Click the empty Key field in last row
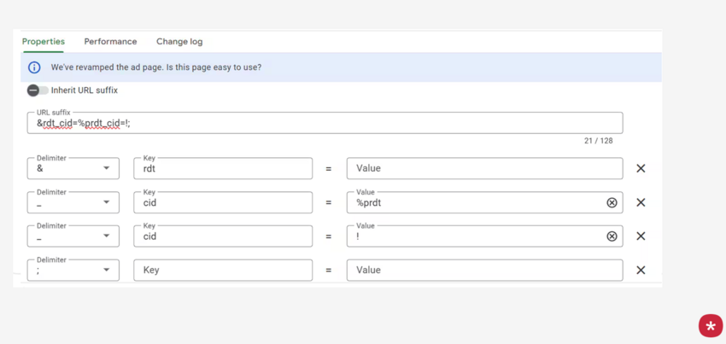Image resolution: width=726 pixels, height=344 pixels. coord(223,270)
